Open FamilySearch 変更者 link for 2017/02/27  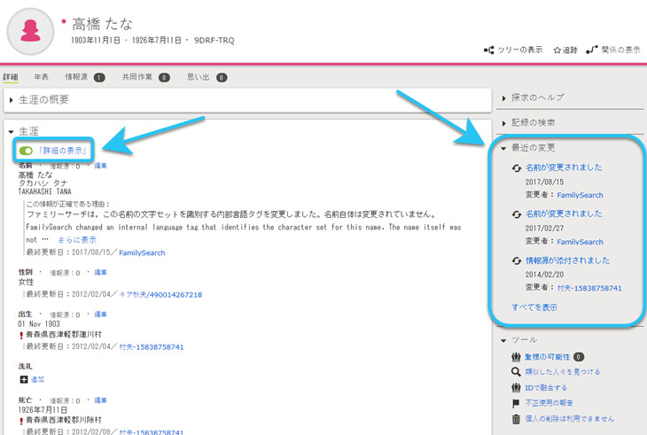tap(580, 242)
